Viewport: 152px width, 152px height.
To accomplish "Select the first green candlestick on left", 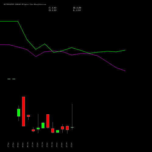I will point(19,112).
